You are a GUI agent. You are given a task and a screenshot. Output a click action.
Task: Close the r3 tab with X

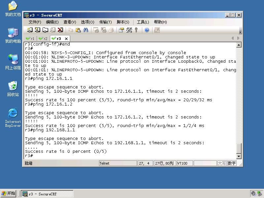66,39
